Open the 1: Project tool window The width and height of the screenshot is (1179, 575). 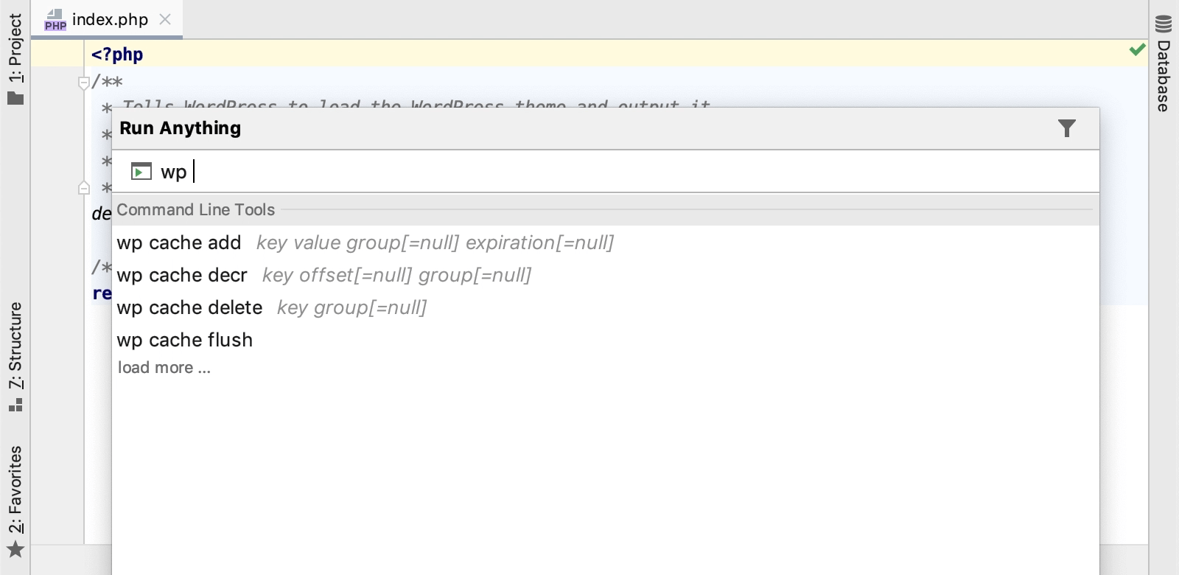15,59
